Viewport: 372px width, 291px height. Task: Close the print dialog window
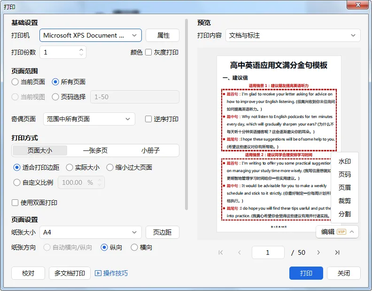pyautogui.click(x=358, y=5)
